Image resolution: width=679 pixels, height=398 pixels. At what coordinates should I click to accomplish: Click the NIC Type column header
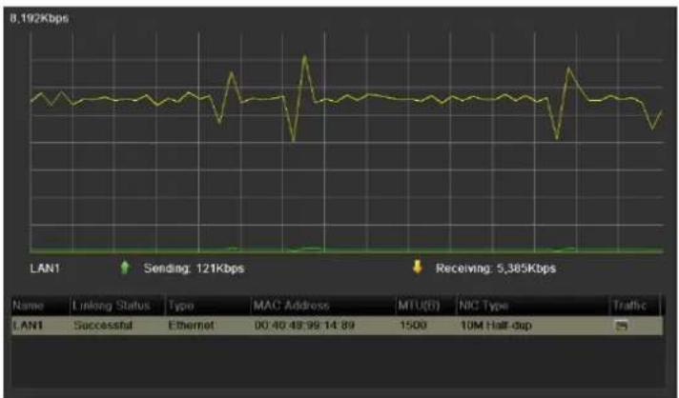pos(484,306)
